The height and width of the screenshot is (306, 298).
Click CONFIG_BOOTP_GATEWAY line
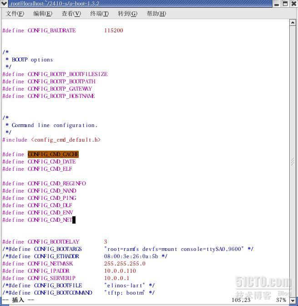coord(47,89)
